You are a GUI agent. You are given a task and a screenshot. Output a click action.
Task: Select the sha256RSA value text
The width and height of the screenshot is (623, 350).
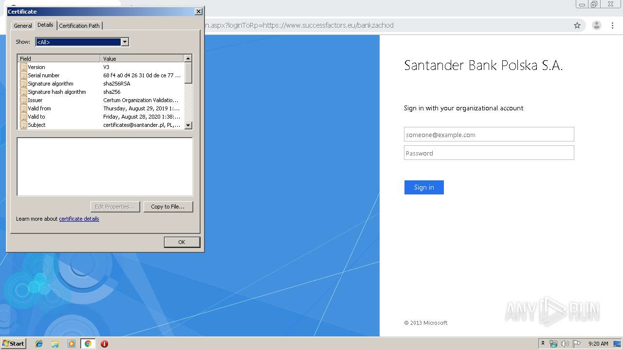(117, 84)
